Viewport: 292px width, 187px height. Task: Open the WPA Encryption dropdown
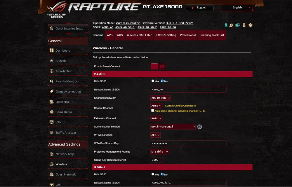point(155,135)
